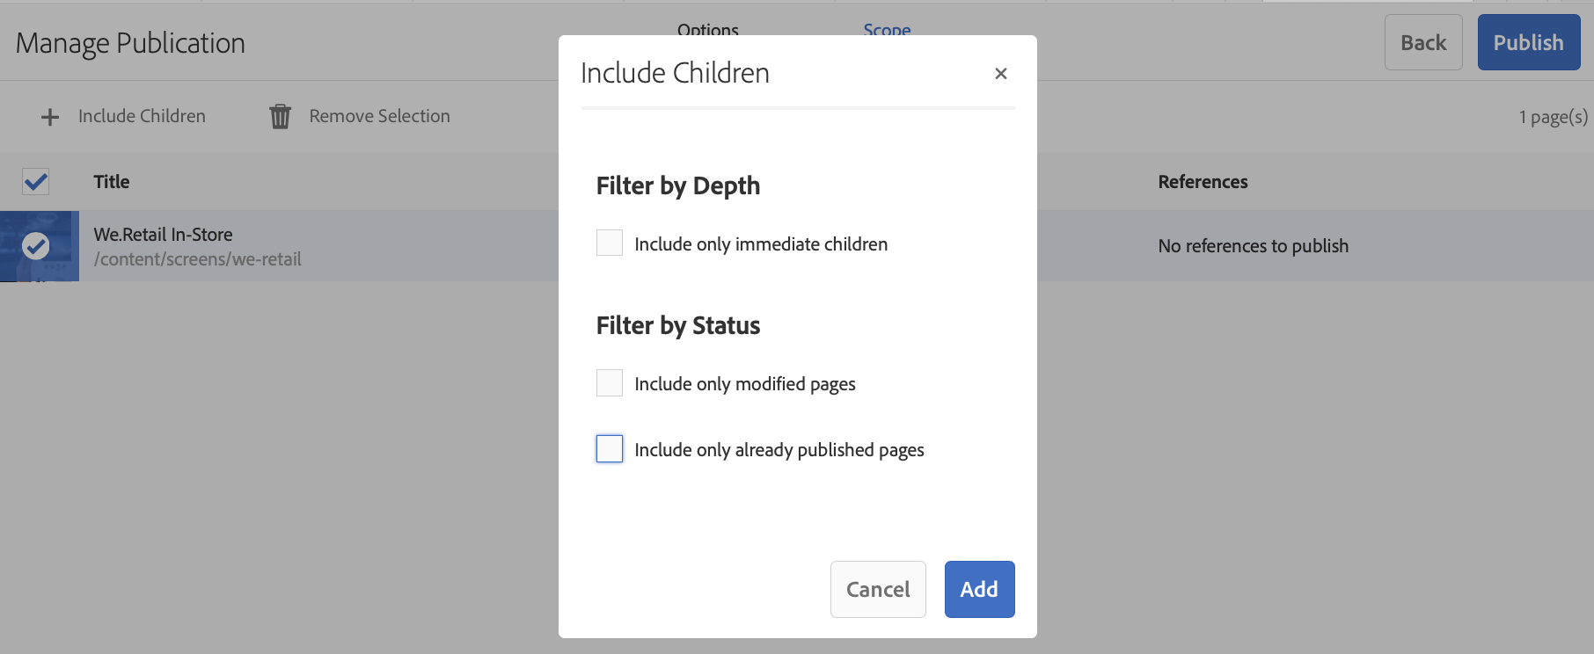Click the We.Retail In-Store row thumbnail checkmark
The height and width of the screenshot is (654, 1594).
point(36,246)
